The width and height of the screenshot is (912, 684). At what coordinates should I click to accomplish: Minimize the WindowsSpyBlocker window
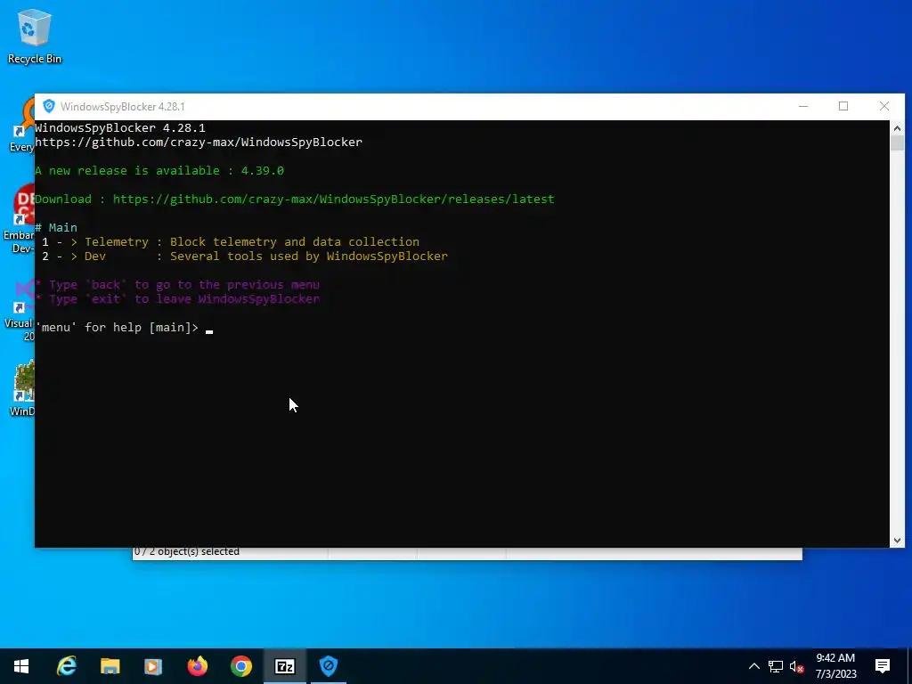tap(803, 106)
